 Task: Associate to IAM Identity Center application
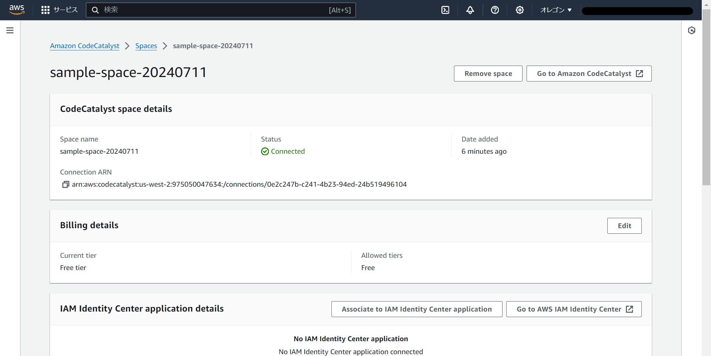[x=417, y=309]
